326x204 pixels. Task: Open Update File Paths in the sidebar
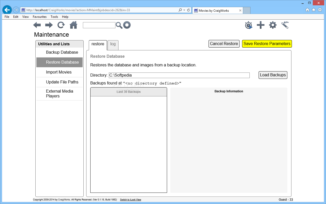[60, 82]
